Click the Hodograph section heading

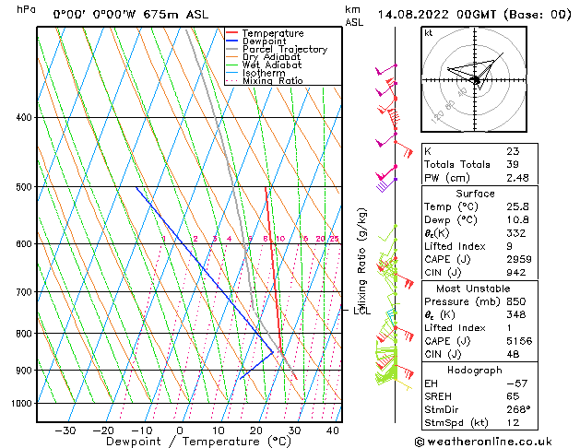(x=475, y=371)
